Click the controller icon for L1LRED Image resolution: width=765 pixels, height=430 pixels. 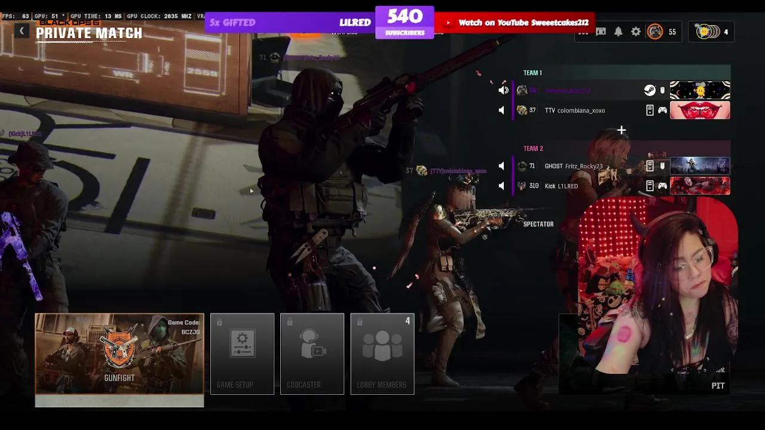[x=662, y=186]
